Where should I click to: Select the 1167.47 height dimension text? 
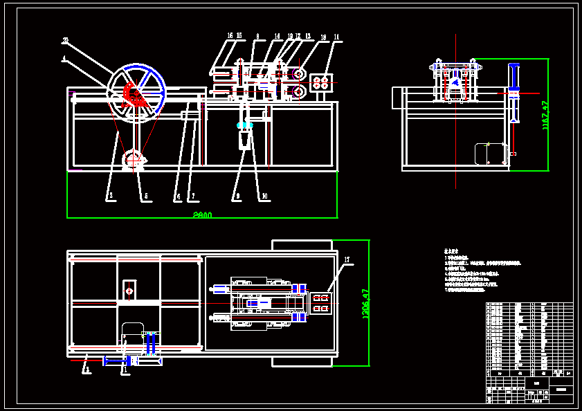pyautogui.click(x=545, y=115)
